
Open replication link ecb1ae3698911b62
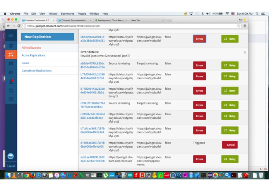point(93,159)
